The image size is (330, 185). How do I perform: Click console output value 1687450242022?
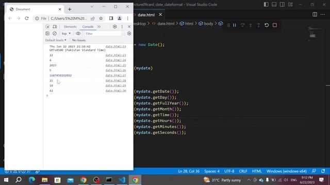tap(61, 76)
